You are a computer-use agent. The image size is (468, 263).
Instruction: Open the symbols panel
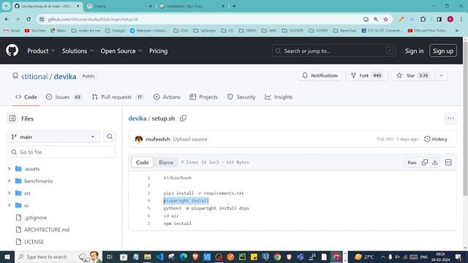click(448, 162)
